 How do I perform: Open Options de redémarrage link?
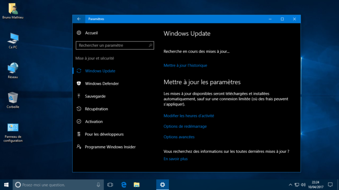185,127
